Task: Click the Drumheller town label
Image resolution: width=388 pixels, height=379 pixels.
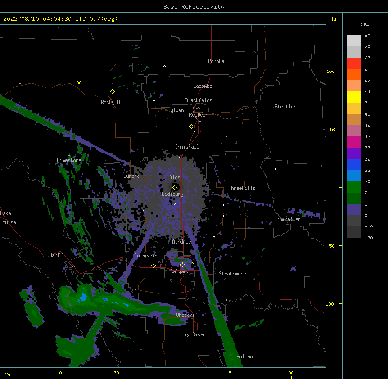Action: click(x=287, y=219)
